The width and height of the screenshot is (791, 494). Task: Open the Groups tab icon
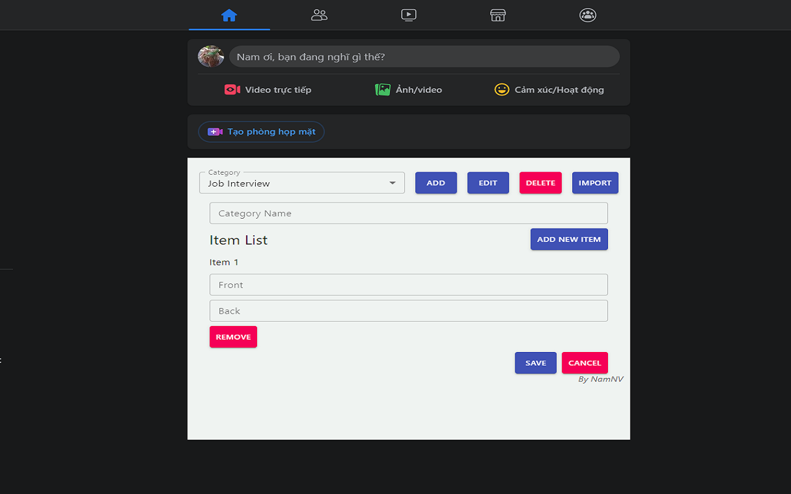pos(588,15)
